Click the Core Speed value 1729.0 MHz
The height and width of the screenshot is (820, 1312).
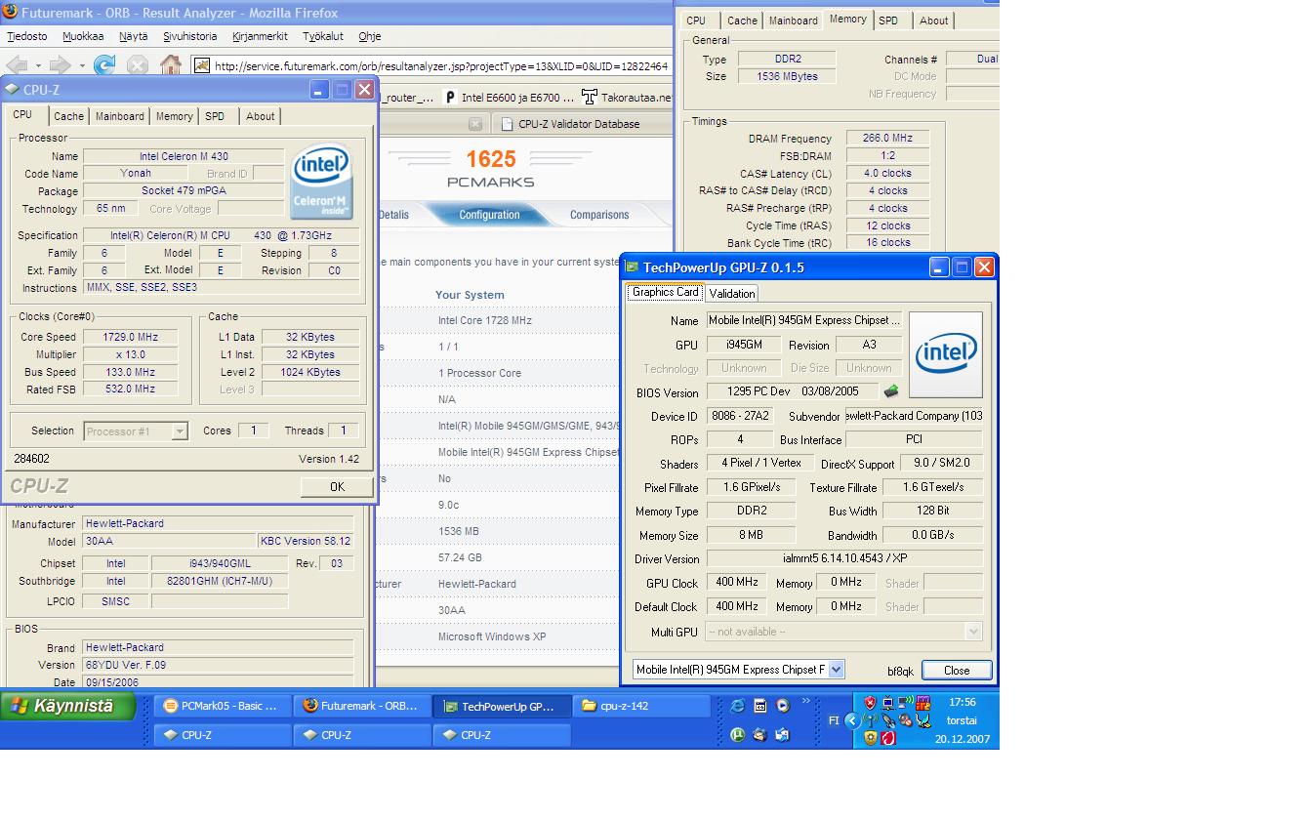131,337
